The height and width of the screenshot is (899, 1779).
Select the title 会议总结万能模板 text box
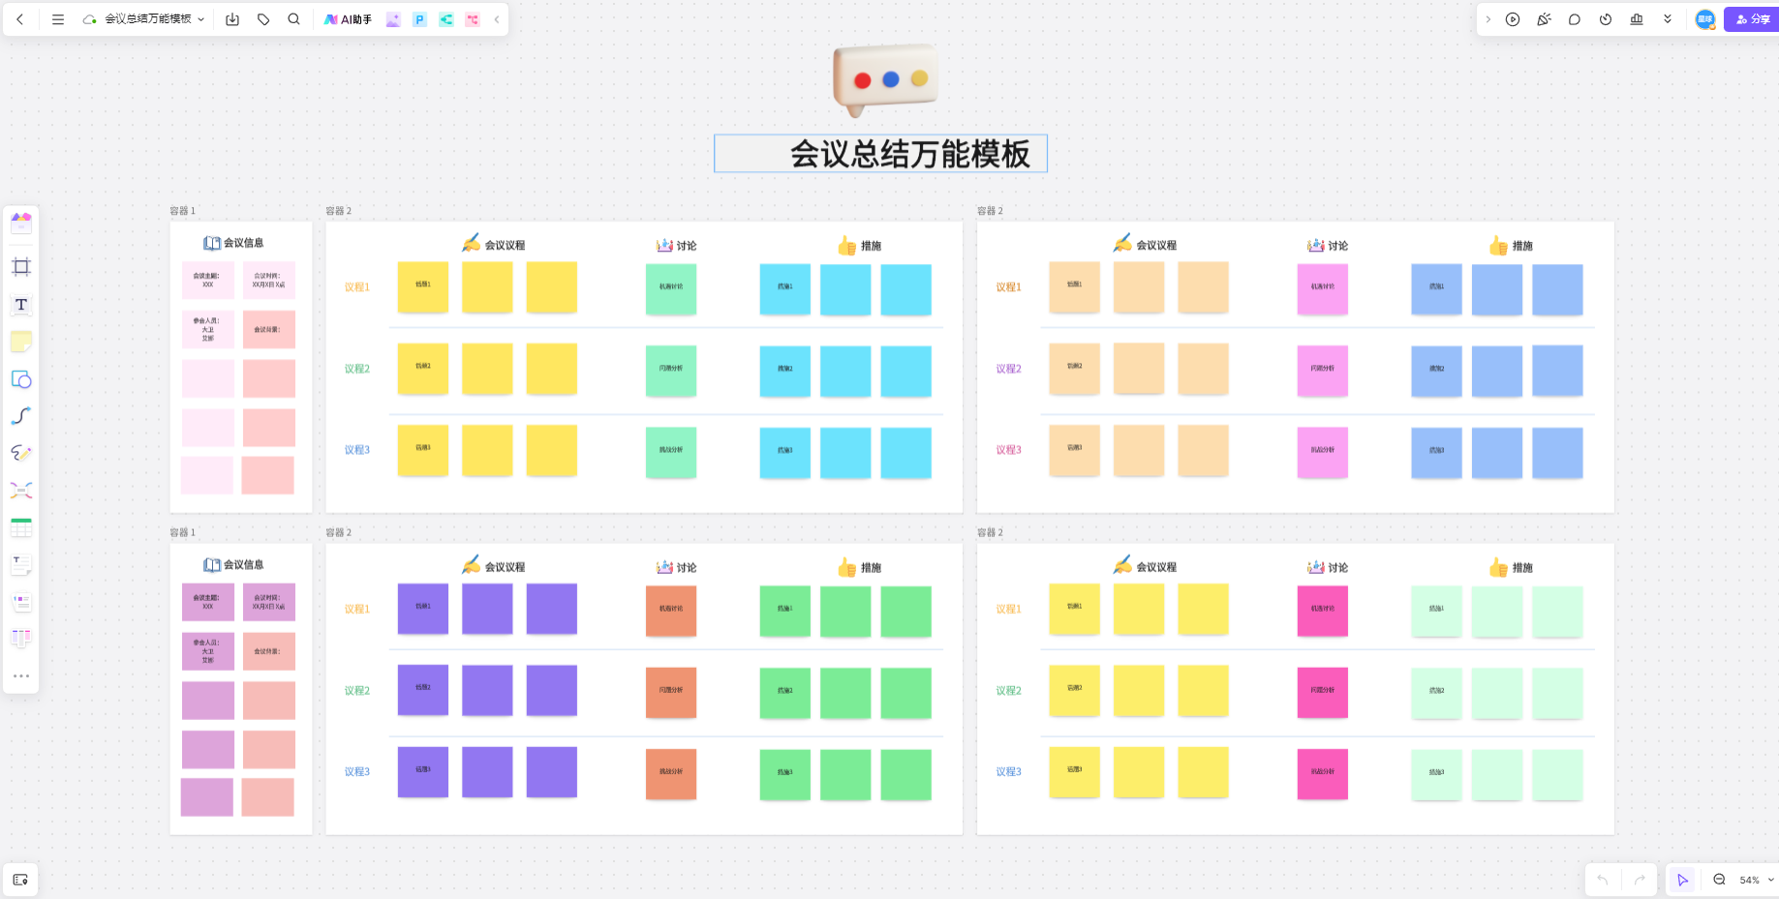pyautogui.click(x=880, y=154)
